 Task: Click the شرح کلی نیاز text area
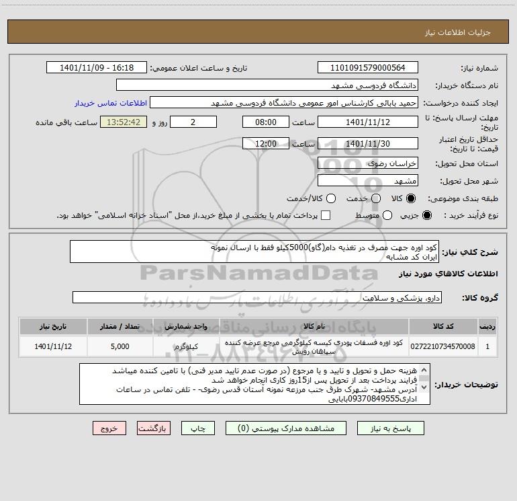[254, 252]
